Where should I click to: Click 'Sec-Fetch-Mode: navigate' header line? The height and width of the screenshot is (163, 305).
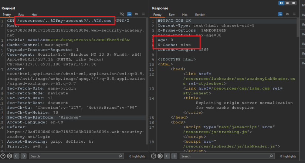click(x=38, y=93)
